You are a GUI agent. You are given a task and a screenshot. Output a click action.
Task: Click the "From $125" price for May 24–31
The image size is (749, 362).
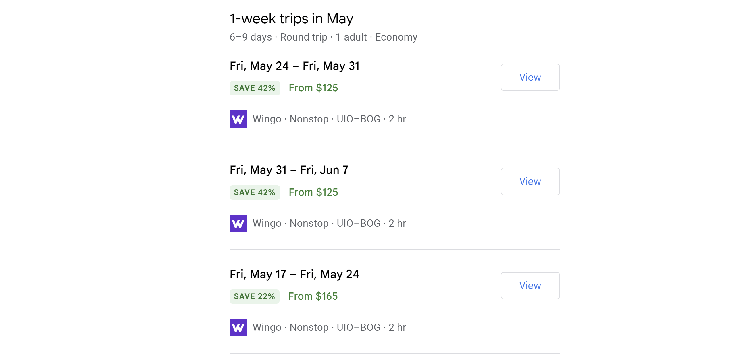click(x=313, y=88)
